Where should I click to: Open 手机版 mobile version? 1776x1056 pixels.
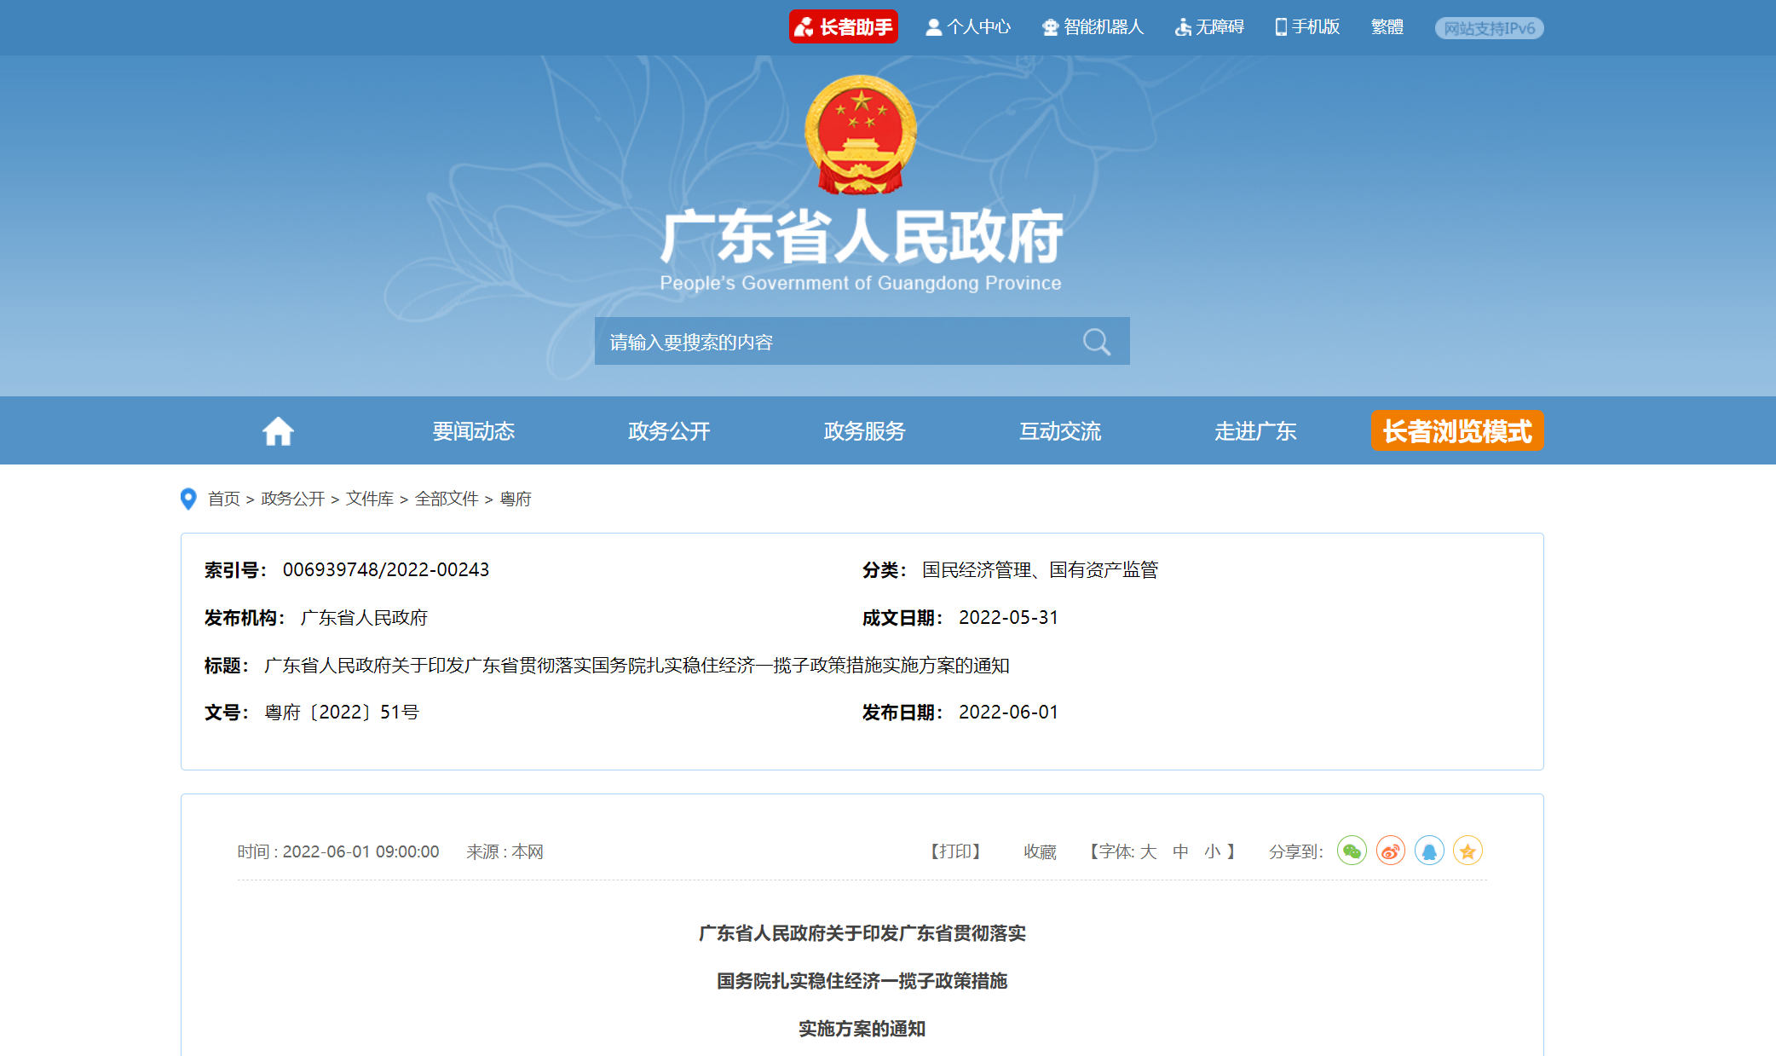[x=1306, y=26]
